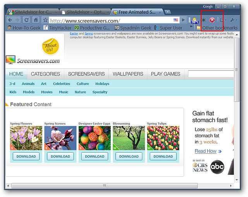The width and height of the screenshot is (248, 197).
Task: Follow the Easter link in the top text
Action: tap(74, 34)
